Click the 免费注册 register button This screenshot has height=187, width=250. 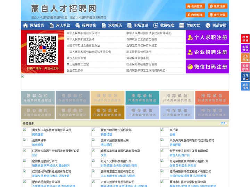[x=218, y=6]
